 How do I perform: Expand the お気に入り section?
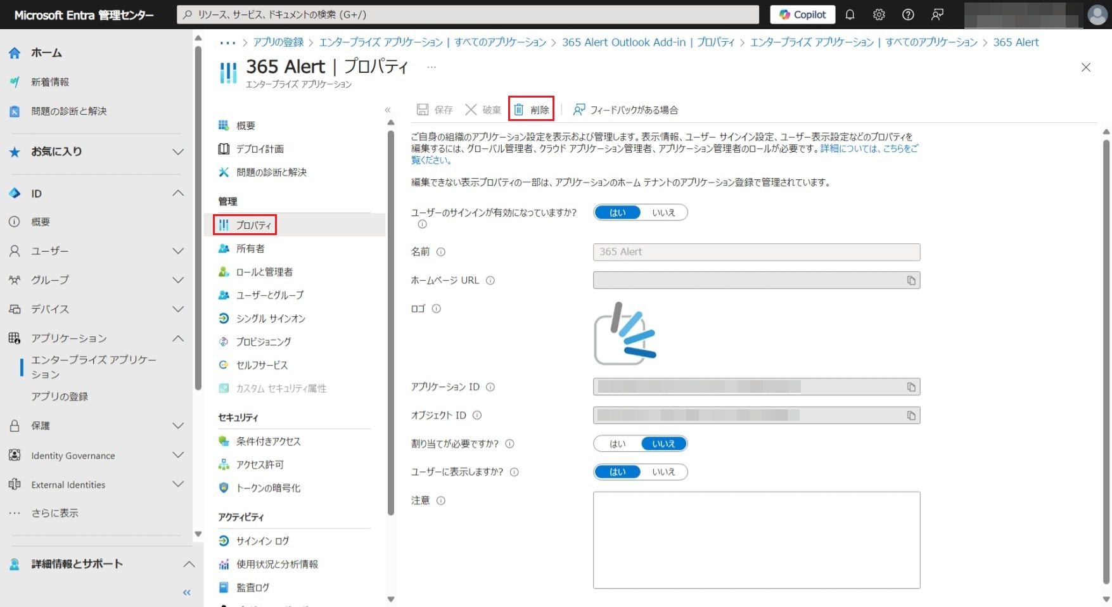(178, 152)
